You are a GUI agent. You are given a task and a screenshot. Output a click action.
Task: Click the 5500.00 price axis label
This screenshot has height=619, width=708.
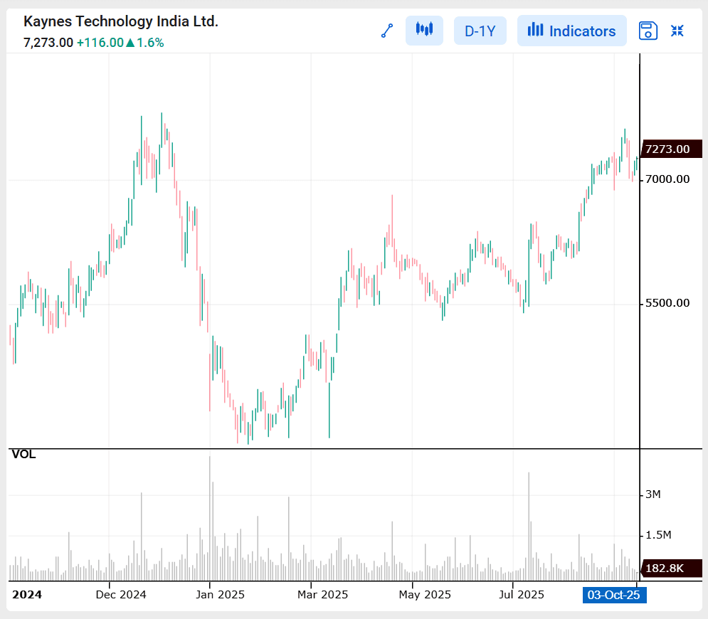tap(667, 303)
